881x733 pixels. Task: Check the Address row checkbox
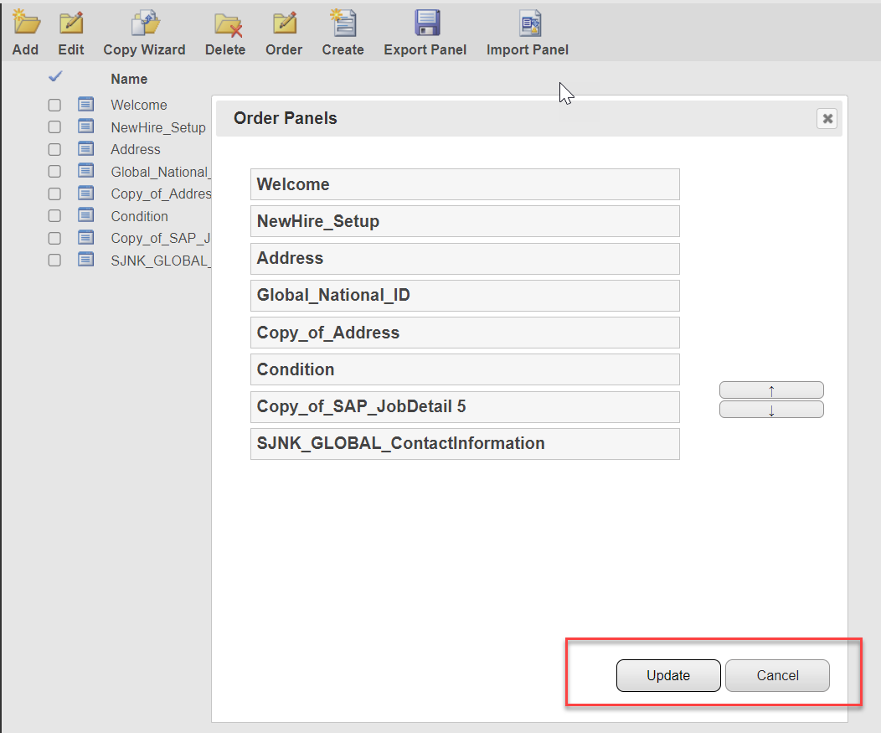click(x=54, y=149)
